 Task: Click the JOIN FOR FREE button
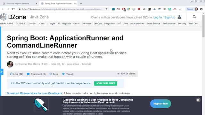click(x=106, y=83)
